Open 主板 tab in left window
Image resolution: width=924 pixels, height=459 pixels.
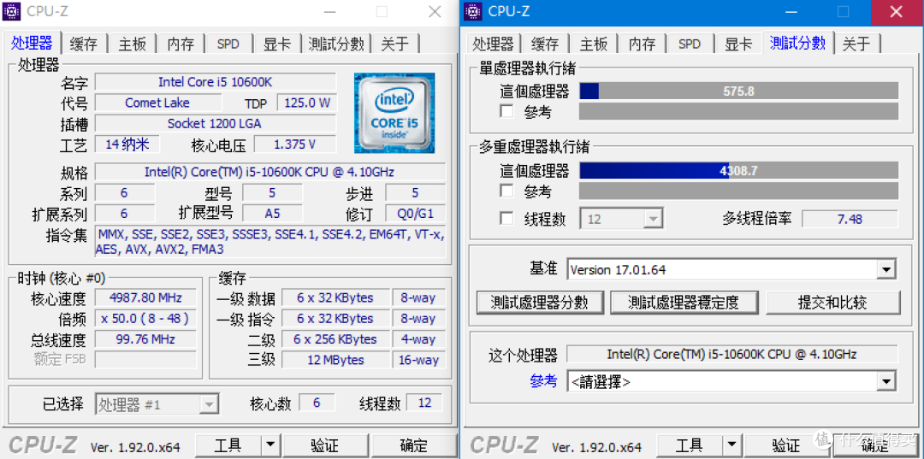[133, 44]
